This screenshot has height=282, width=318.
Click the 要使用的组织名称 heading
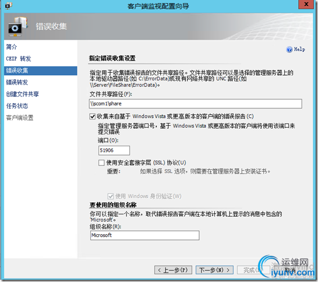tap(113, 205)
